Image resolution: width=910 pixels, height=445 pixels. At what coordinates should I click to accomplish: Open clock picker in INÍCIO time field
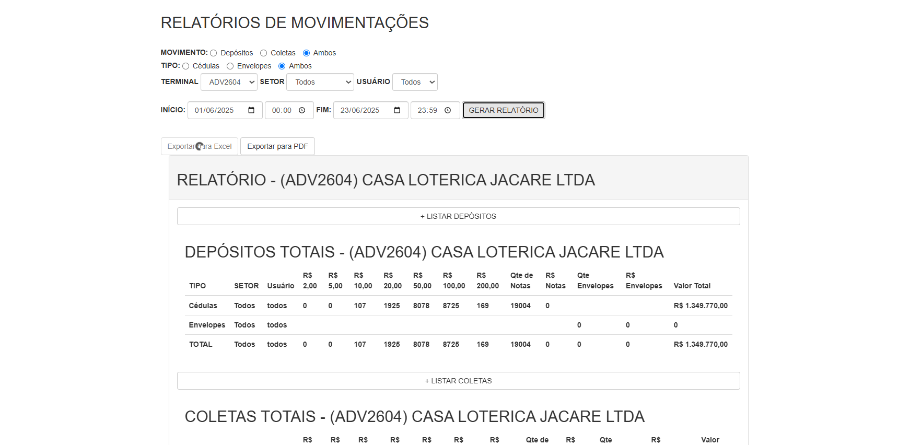302,110
